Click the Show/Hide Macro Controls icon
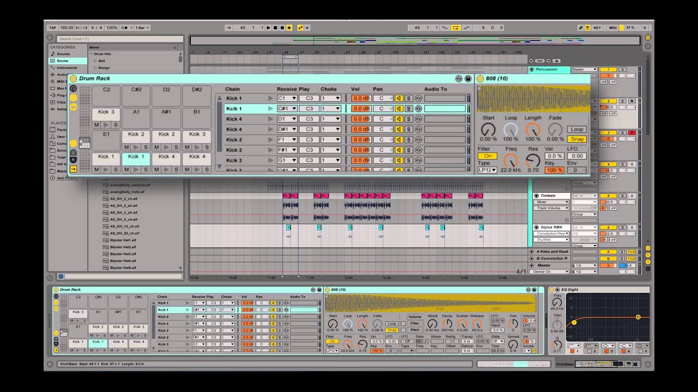Viewport: 698px width, 392px height. (x=73, y=89)
